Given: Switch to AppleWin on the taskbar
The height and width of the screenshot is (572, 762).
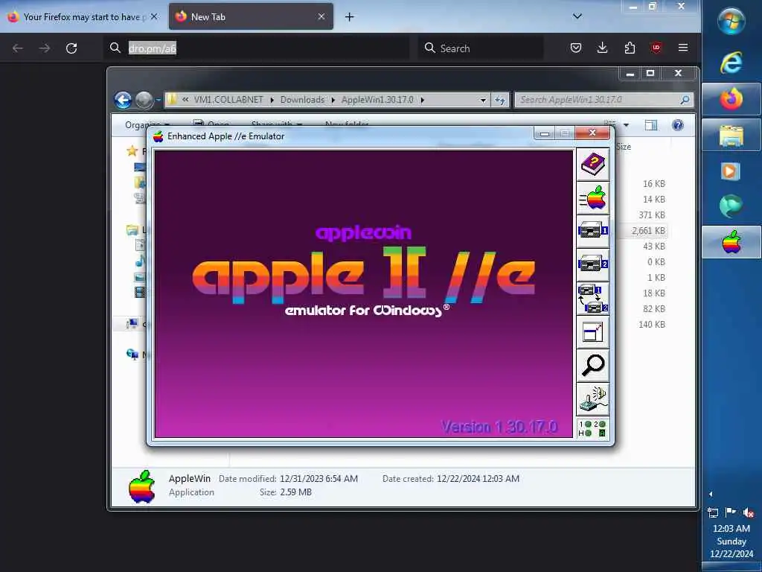Looking at the screenshot, I should point(731,242).
